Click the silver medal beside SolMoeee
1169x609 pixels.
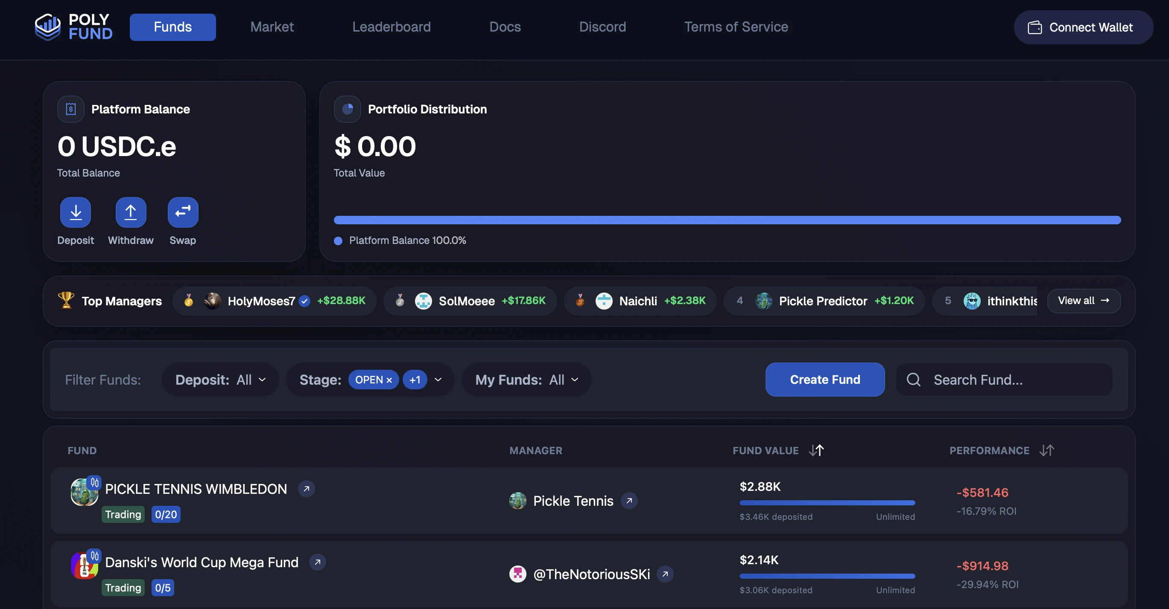click(399, 300)
